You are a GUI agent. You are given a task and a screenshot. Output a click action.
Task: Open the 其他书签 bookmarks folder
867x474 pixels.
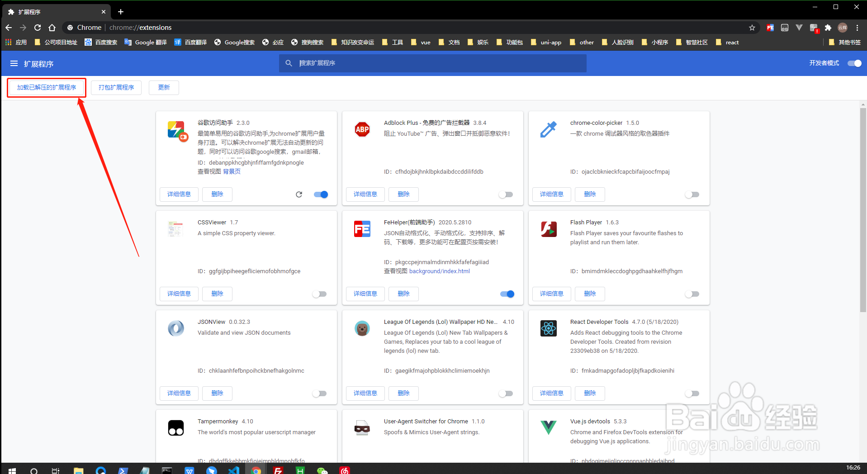click(845, 43)
